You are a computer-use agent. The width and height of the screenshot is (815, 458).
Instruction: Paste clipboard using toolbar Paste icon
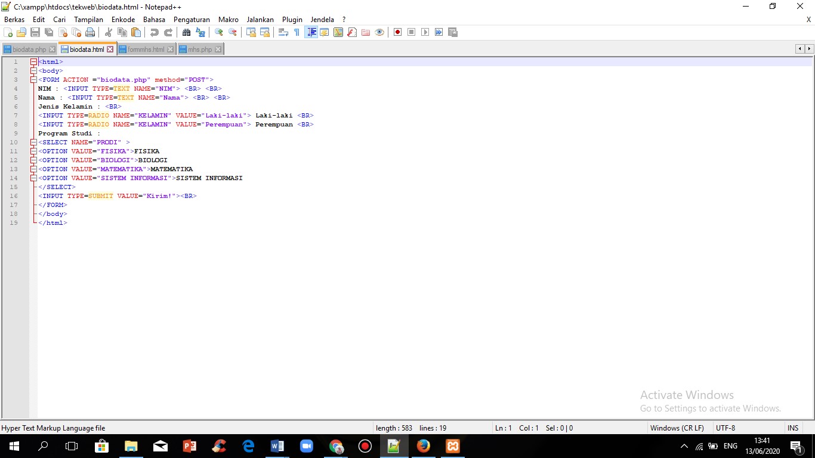(135, 32)
